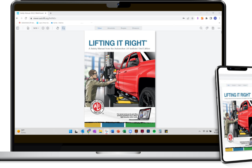
Task: Click the share page icon
Action: point(188,18)
